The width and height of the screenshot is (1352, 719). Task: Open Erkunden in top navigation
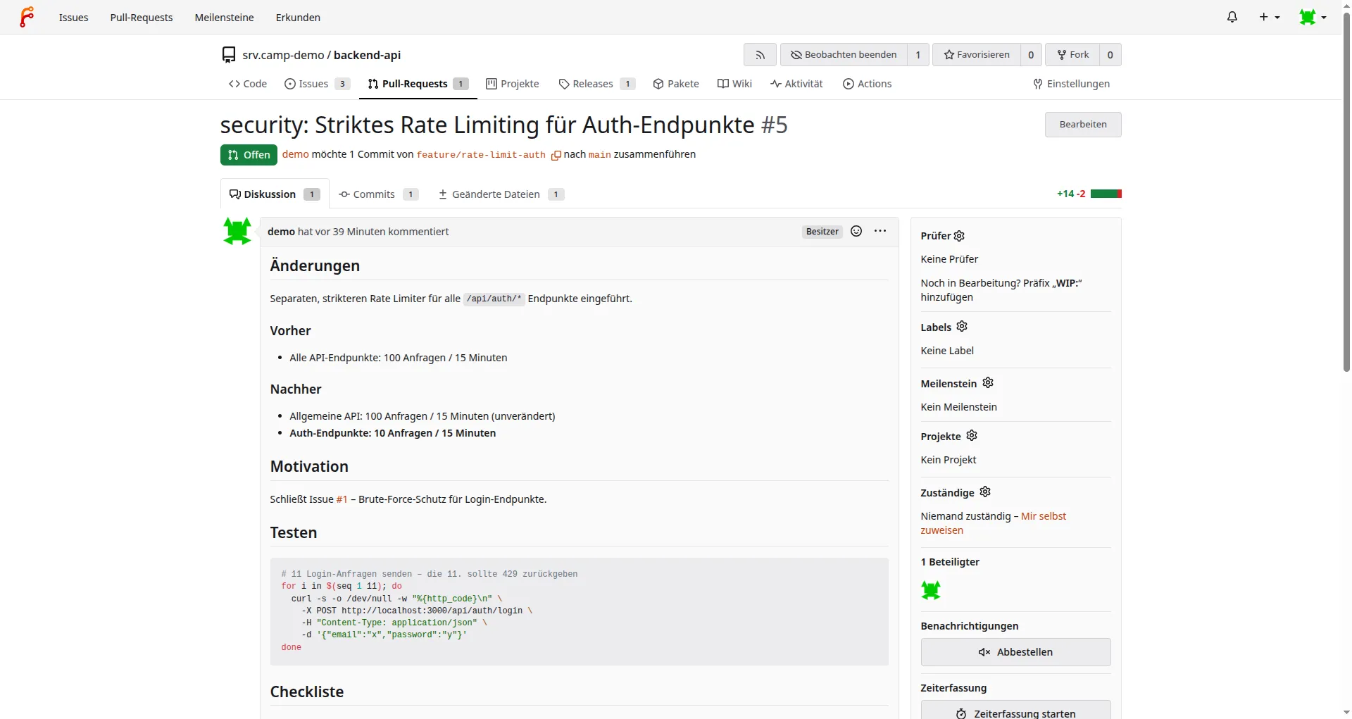point(298,18)
